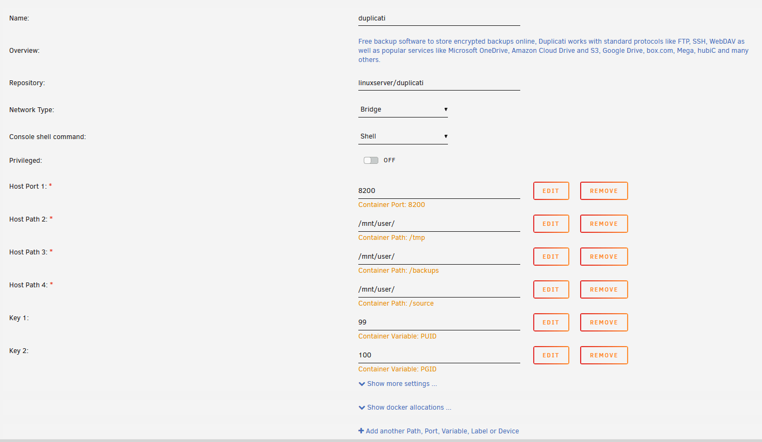Remove Host Port 1 entry
This screenshot has height=442, width=762.
pyautogui.click(x=604, y=191)
